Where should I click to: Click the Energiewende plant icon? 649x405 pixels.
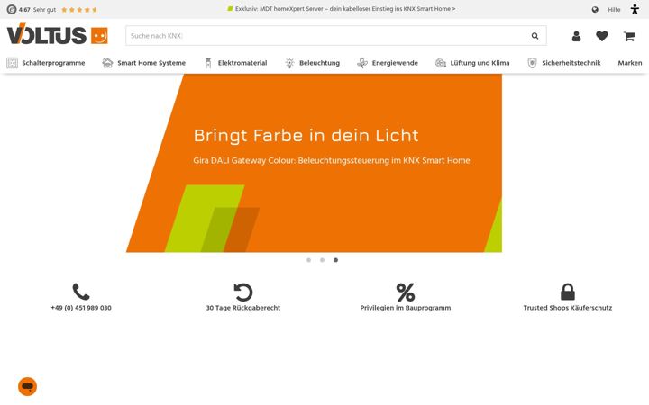(x=362, y=63)
